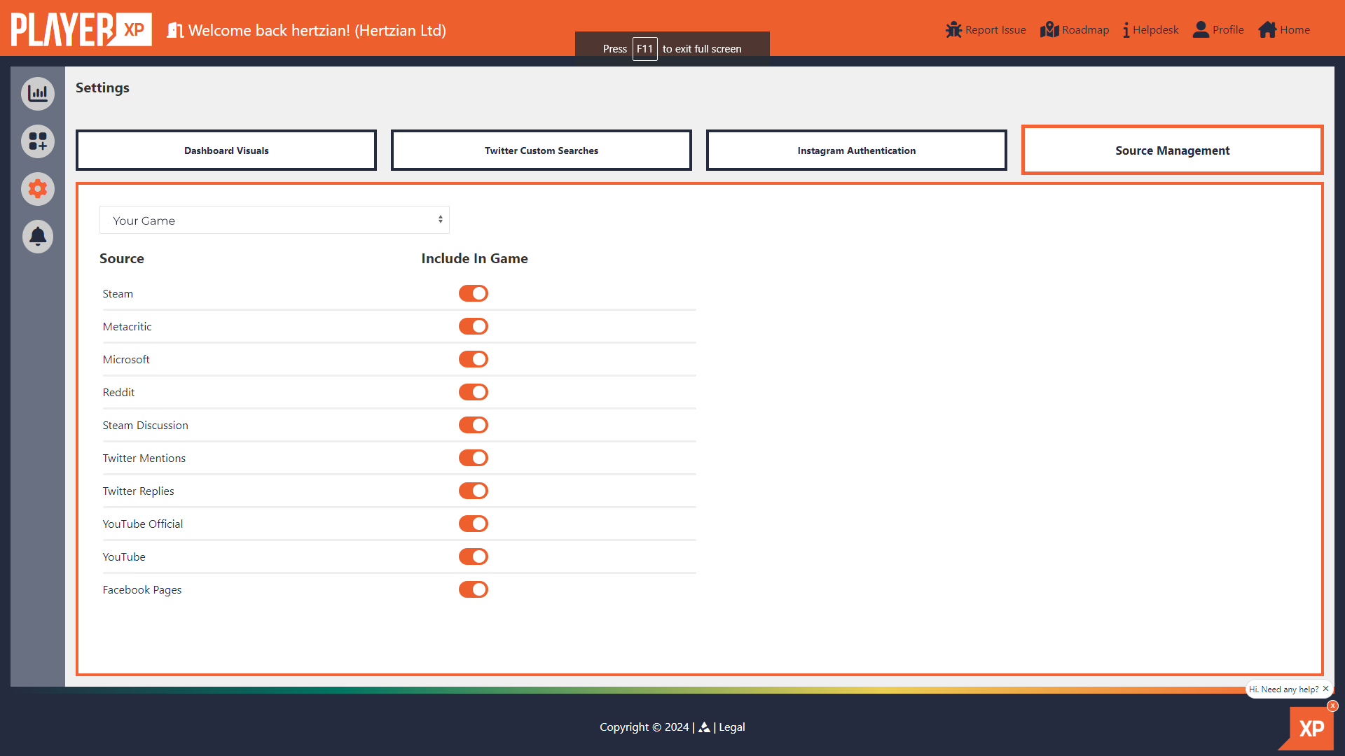Toggle Twitter Mentions source inclusion
The height and width of the screenshot is (756, 1345).
(474, 458)
